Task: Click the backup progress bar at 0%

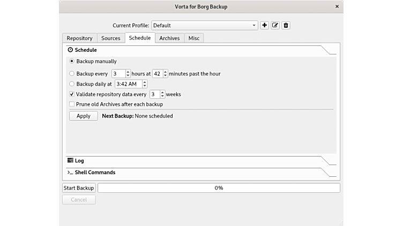Action: (219, 188)
